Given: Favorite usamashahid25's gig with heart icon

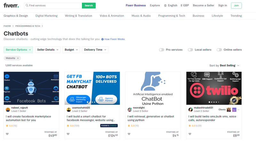Looking at the screenshot, I should point(68,134).
